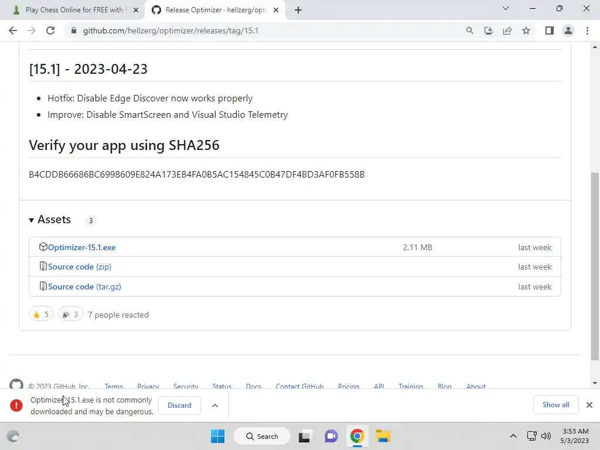The width and height of the screenshot is (600, 450).
Task: Show hidden system tray icons
Action: [513, 436]
